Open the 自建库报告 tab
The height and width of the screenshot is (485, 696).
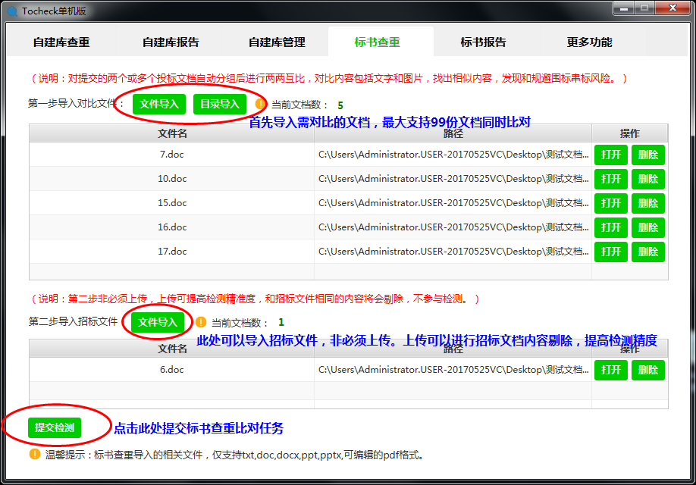click(x=171, y=42)
